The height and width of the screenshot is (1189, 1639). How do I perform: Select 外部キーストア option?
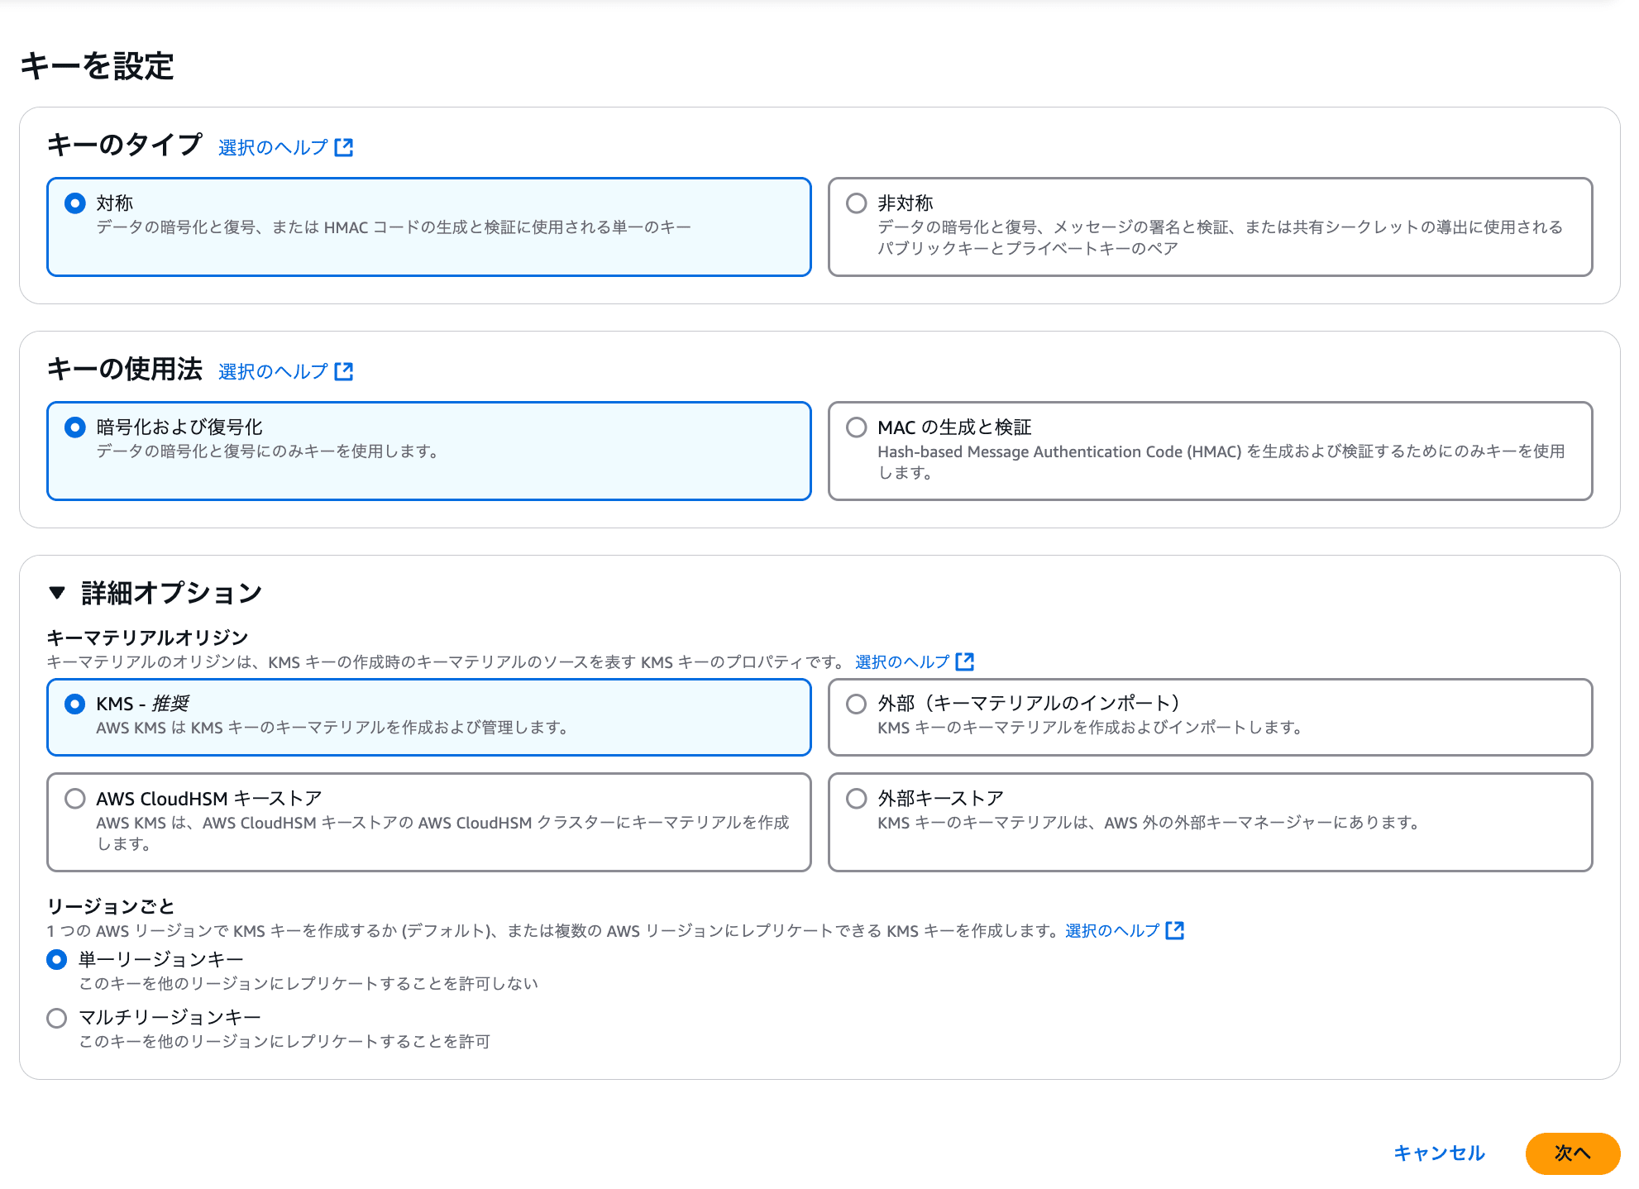coord(857,799)
